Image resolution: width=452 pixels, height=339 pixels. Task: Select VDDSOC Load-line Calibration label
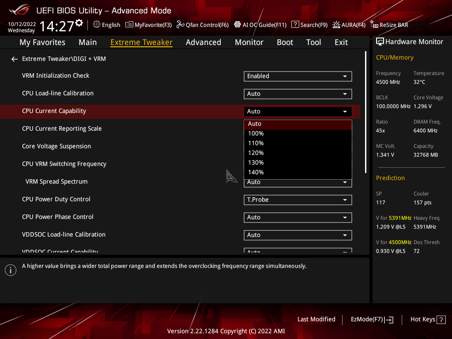click(64, 235)
